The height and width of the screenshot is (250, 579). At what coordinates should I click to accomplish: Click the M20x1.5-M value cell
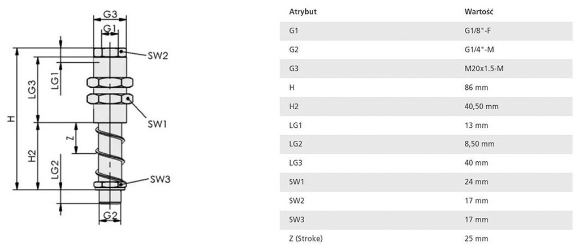tap(484, 68)
